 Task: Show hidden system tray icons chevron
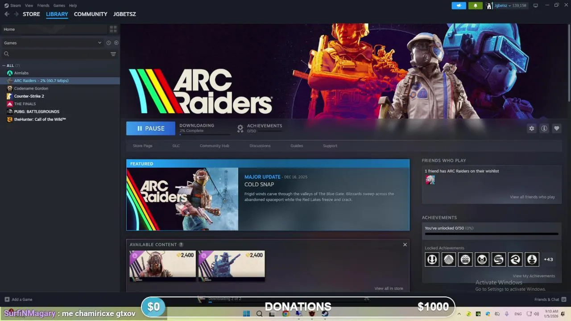point(459,314)
